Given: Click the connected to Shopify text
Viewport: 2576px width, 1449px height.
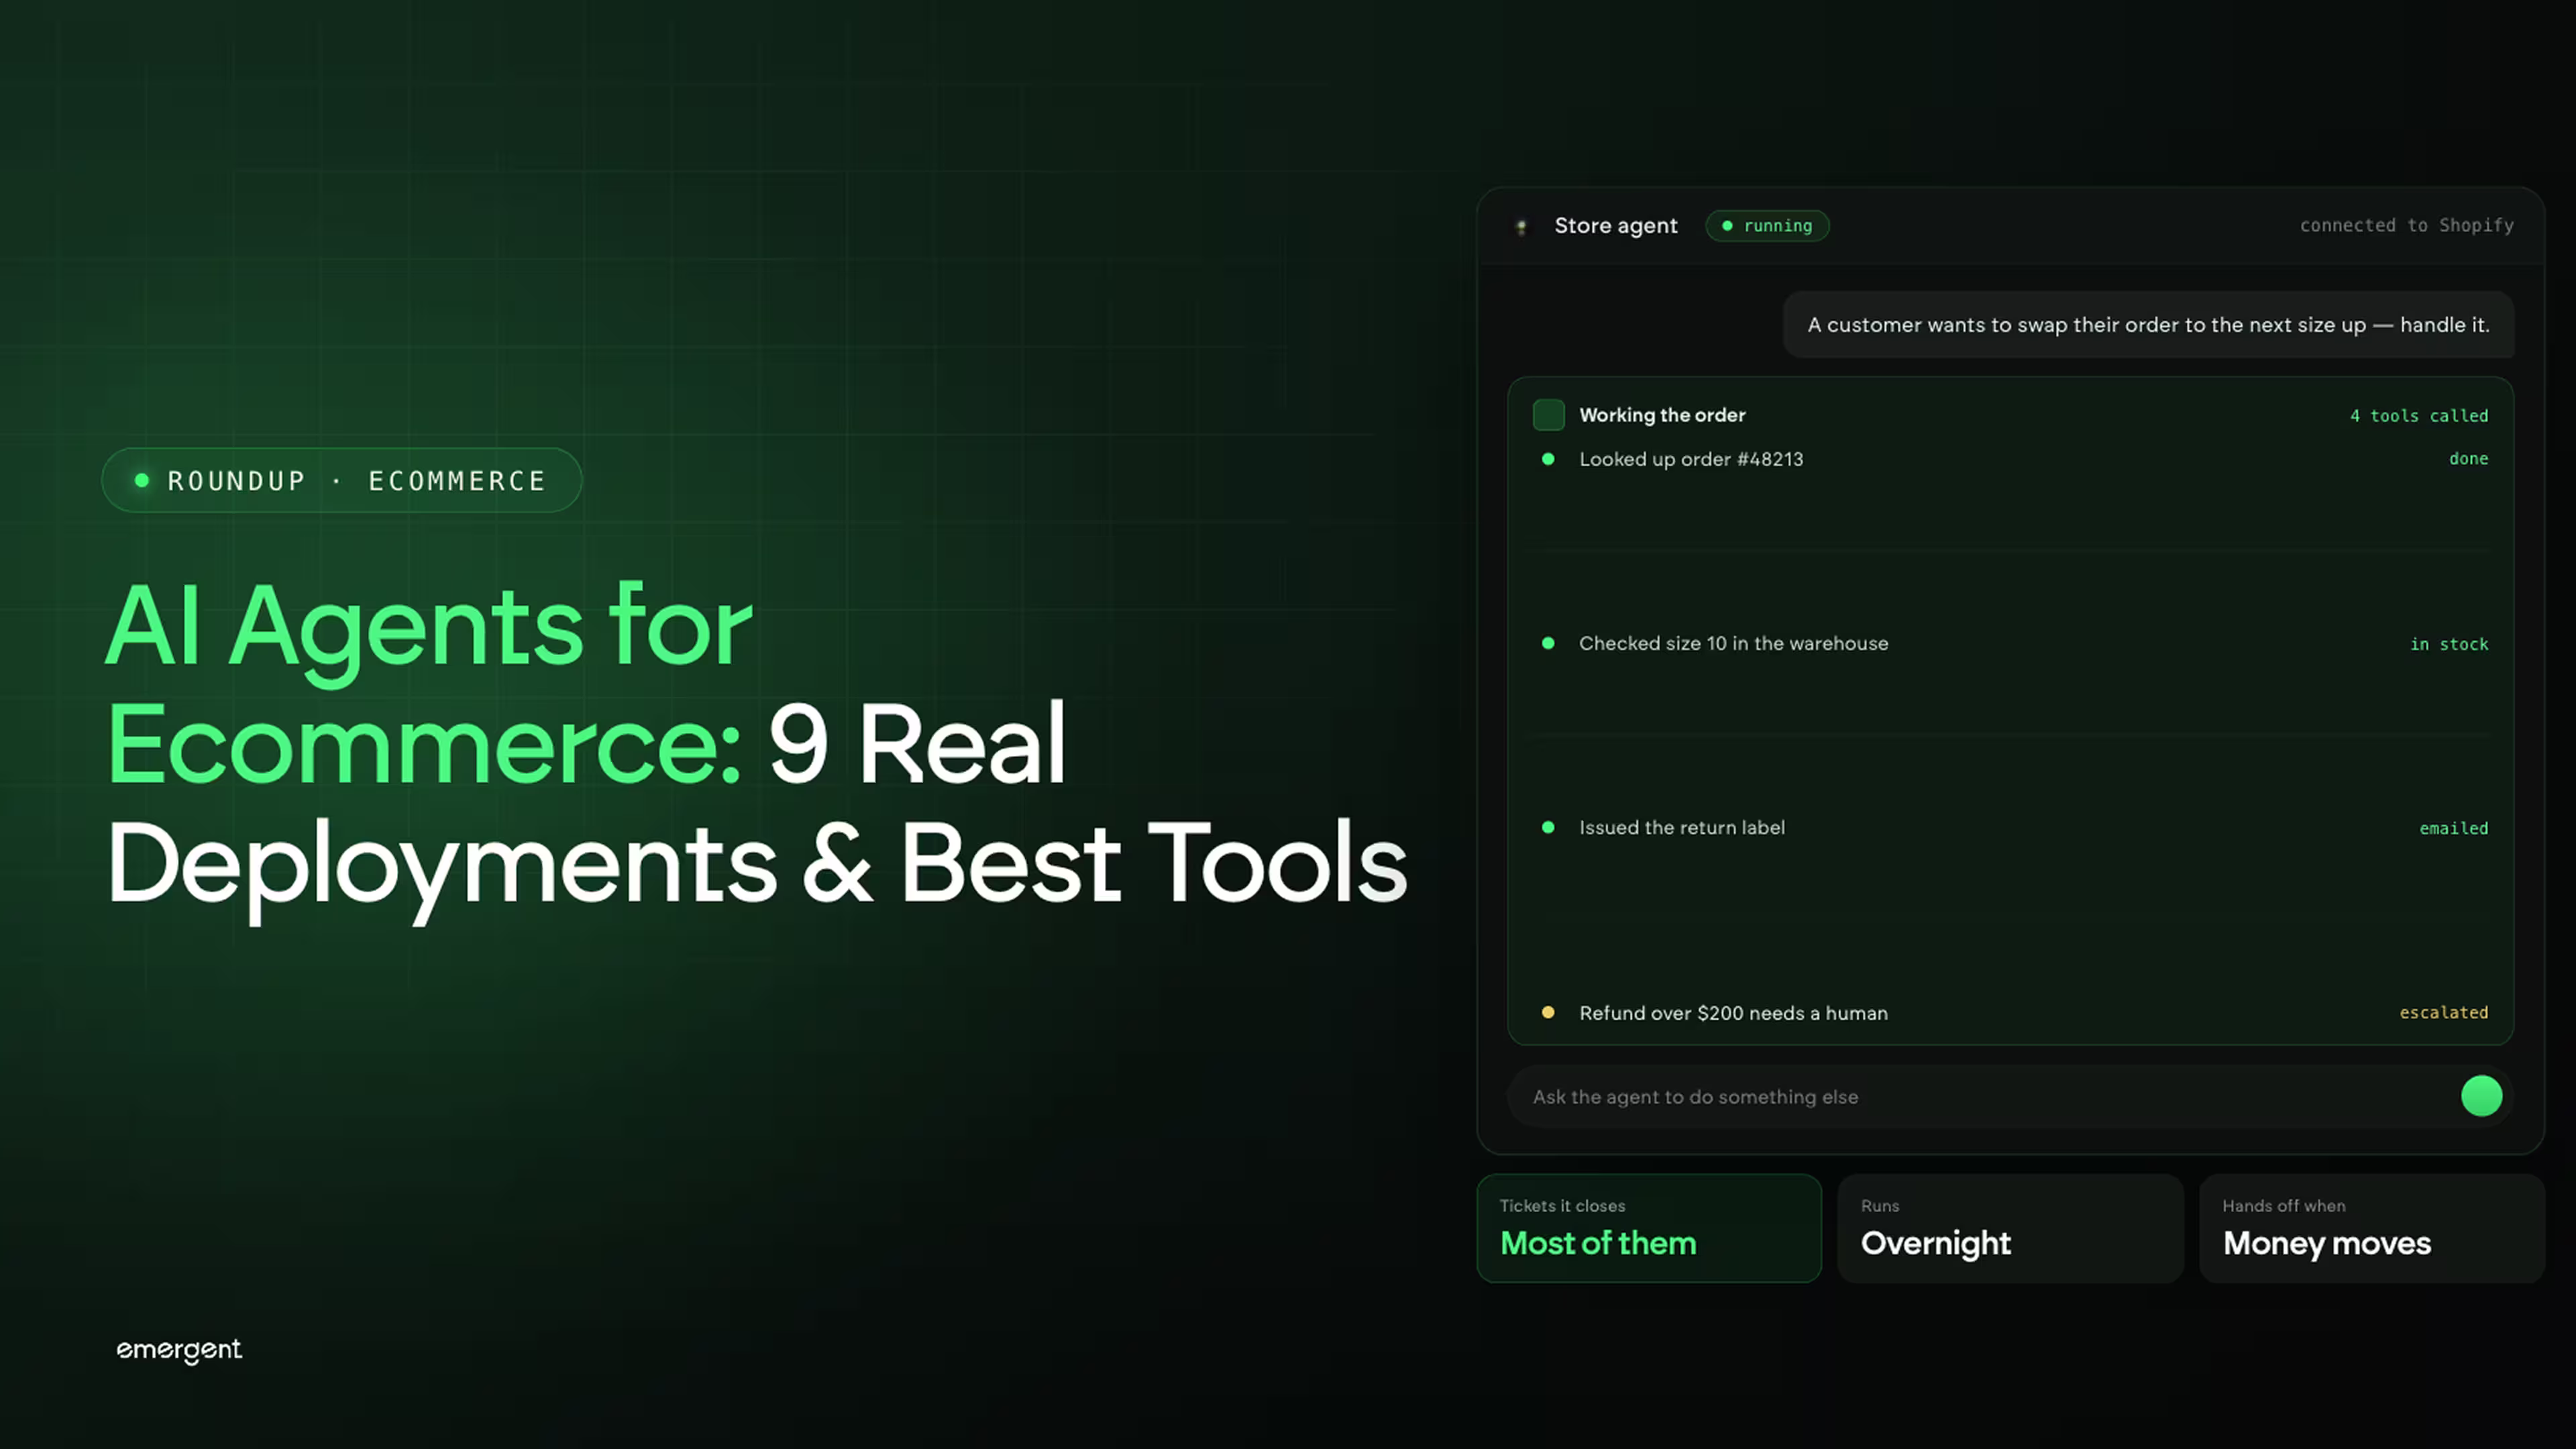Looking at the screenshot, I should (2406, 225).
